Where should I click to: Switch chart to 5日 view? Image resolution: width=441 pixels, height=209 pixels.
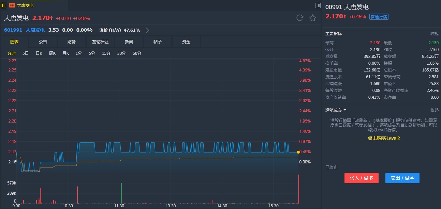[26, 53]
